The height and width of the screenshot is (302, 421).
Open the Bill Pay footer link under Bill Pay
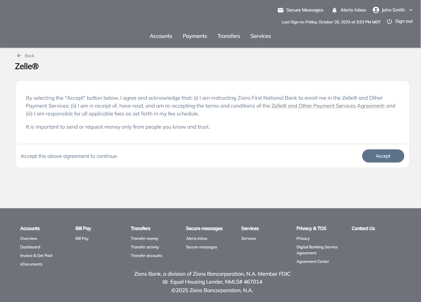point(82,239)
